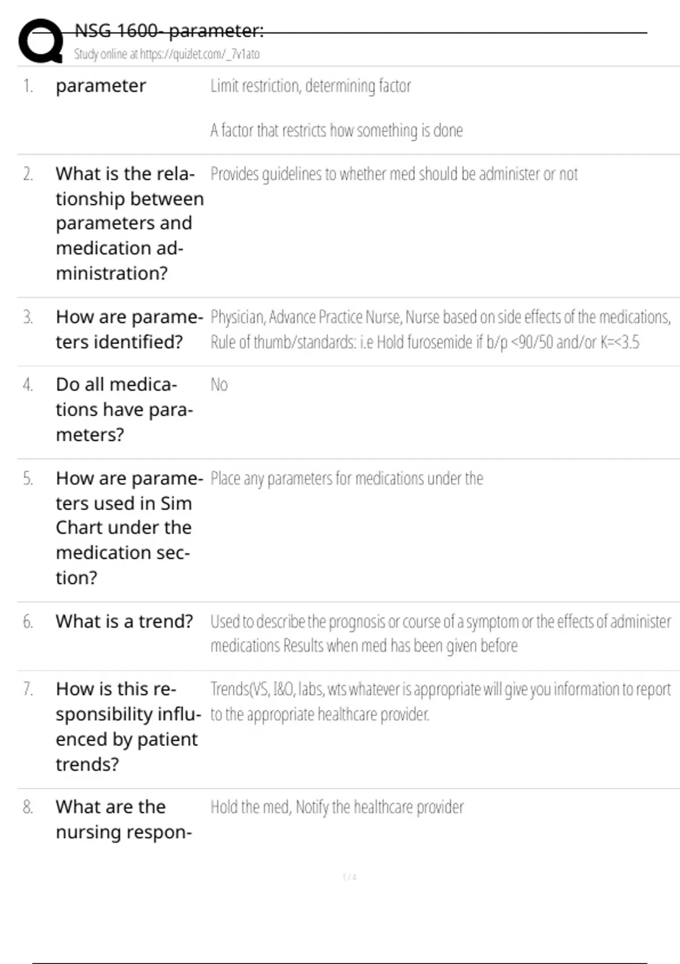Select question 7 about patient trends responsibility
Image resolution: width=680 pixels, height=964 pixels.
pyautogui.click(x=128, y=726)
